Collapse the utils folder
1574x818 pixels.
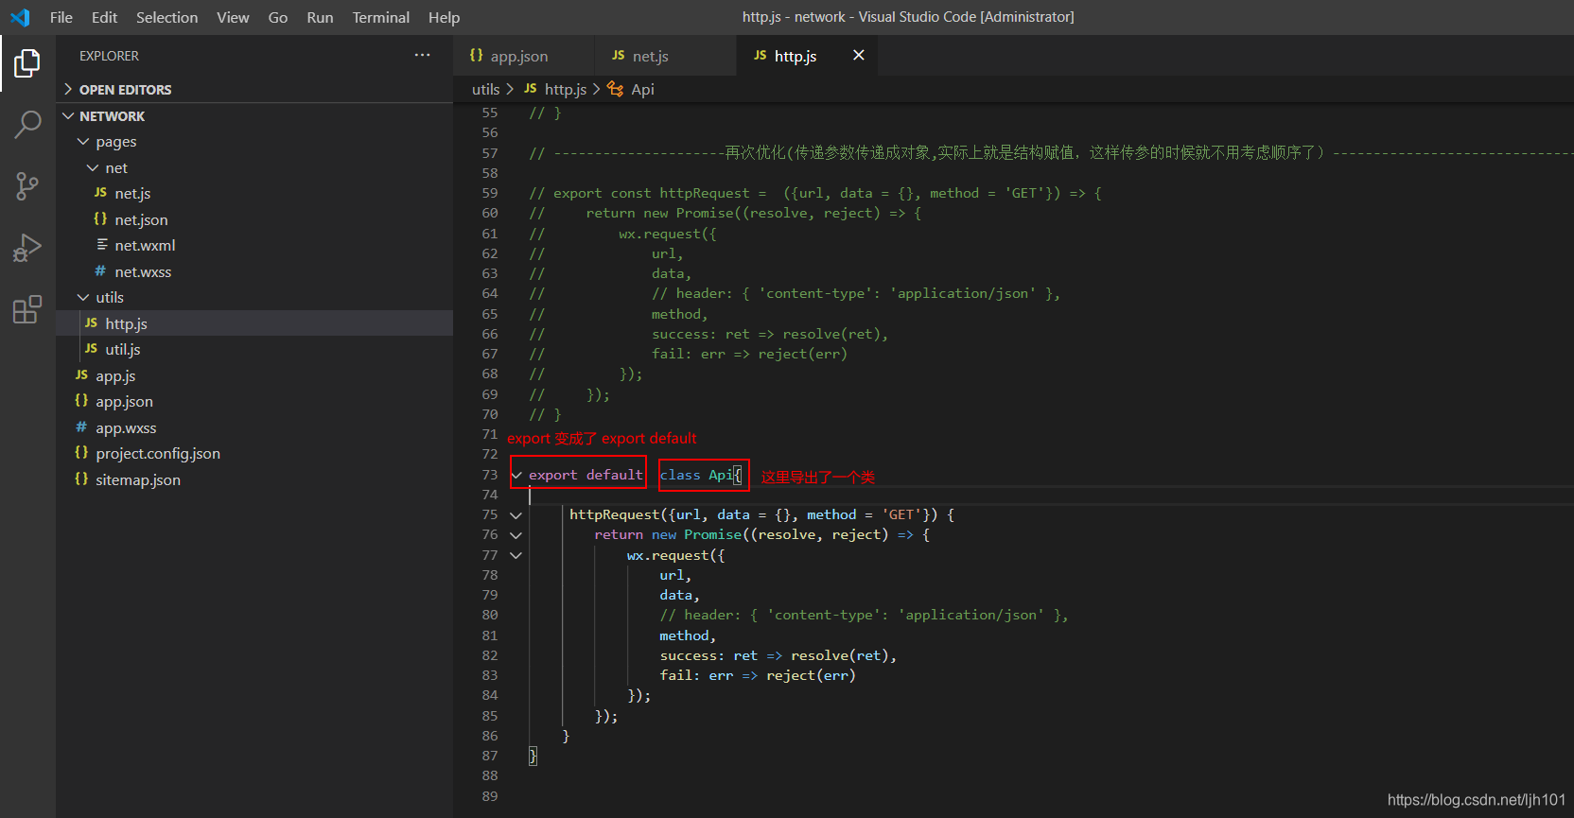tap(83, 297)
